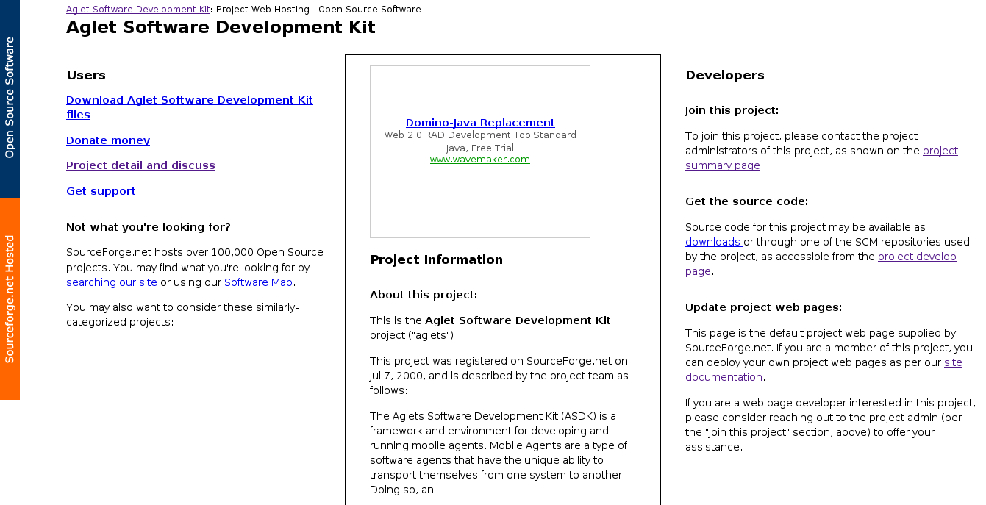
Task: Click the 'similarly-categorized projects' sentence
Action: pyautogui.click(x=182, y=315)
